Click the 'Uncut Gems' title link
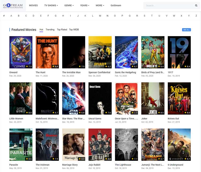 tap(95, 119)
